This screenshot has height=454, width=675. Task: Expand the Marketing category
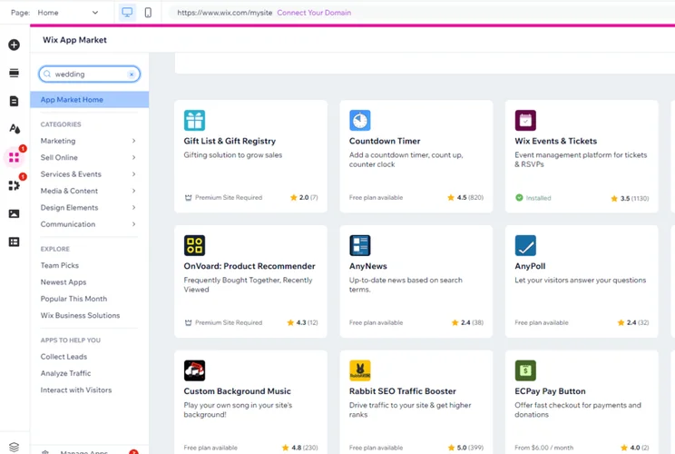point(88,141)
